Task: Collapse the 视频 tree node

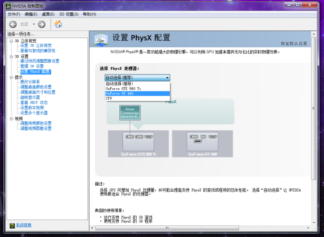Action: click(11, 119)
